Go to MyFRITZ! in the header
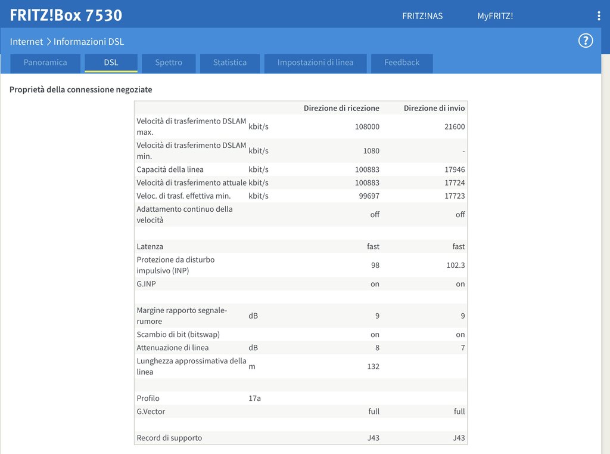Screen dimensions: 610x454 click(494, 16)
